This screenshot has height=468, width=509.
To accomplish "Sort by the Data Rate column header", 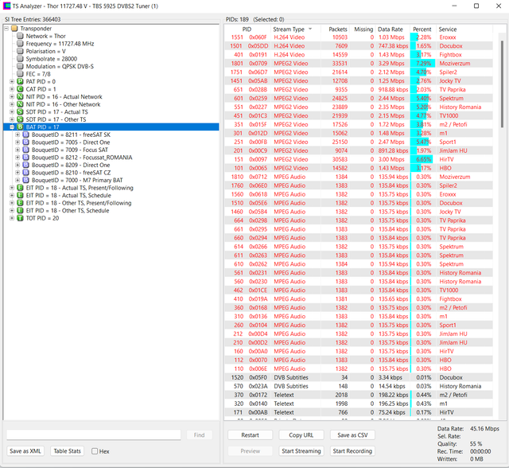I will click(392, 29).
